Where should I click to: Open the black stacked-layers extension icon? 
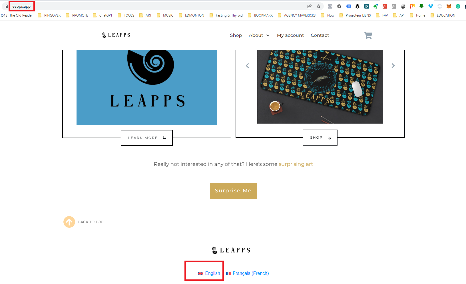click(357, 6)
